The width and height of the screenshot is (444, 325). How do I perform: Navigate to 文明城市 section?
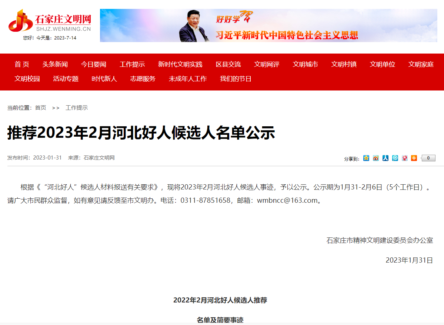(305, 64)
